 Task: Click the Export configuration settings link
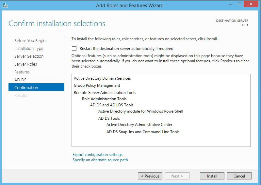point(97,155)
